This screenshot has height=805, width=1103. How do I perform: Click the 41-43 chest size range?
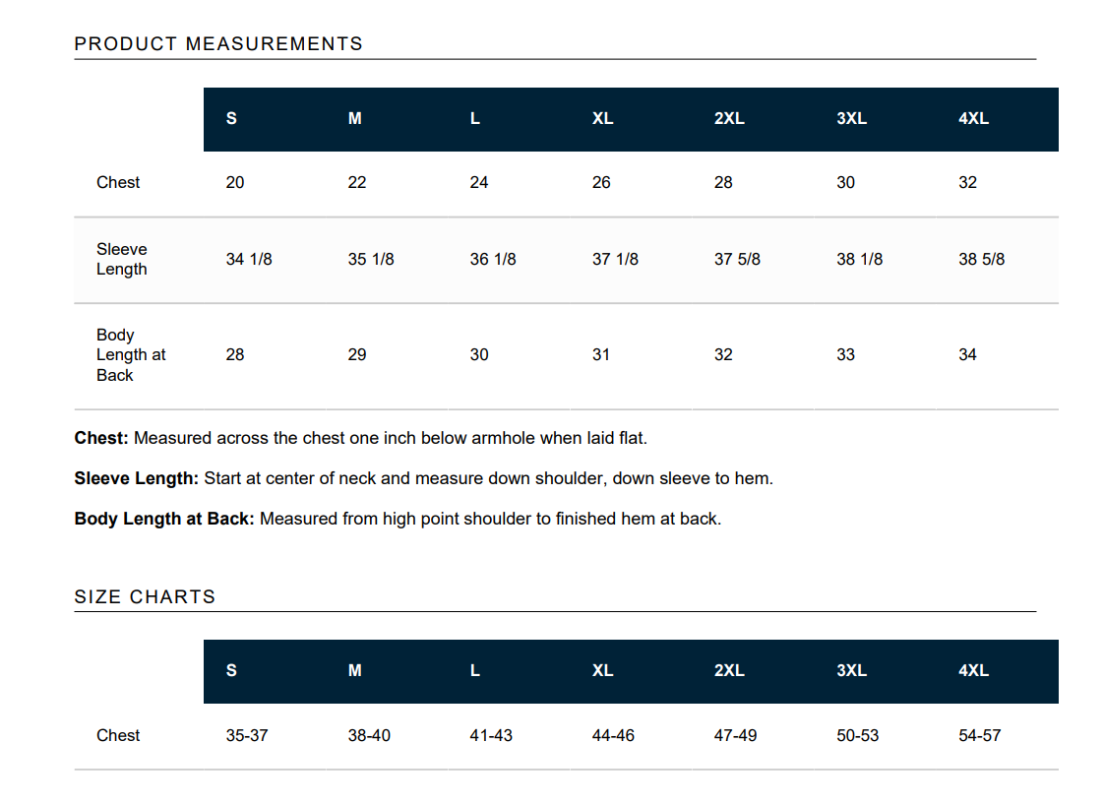[491, 735]
